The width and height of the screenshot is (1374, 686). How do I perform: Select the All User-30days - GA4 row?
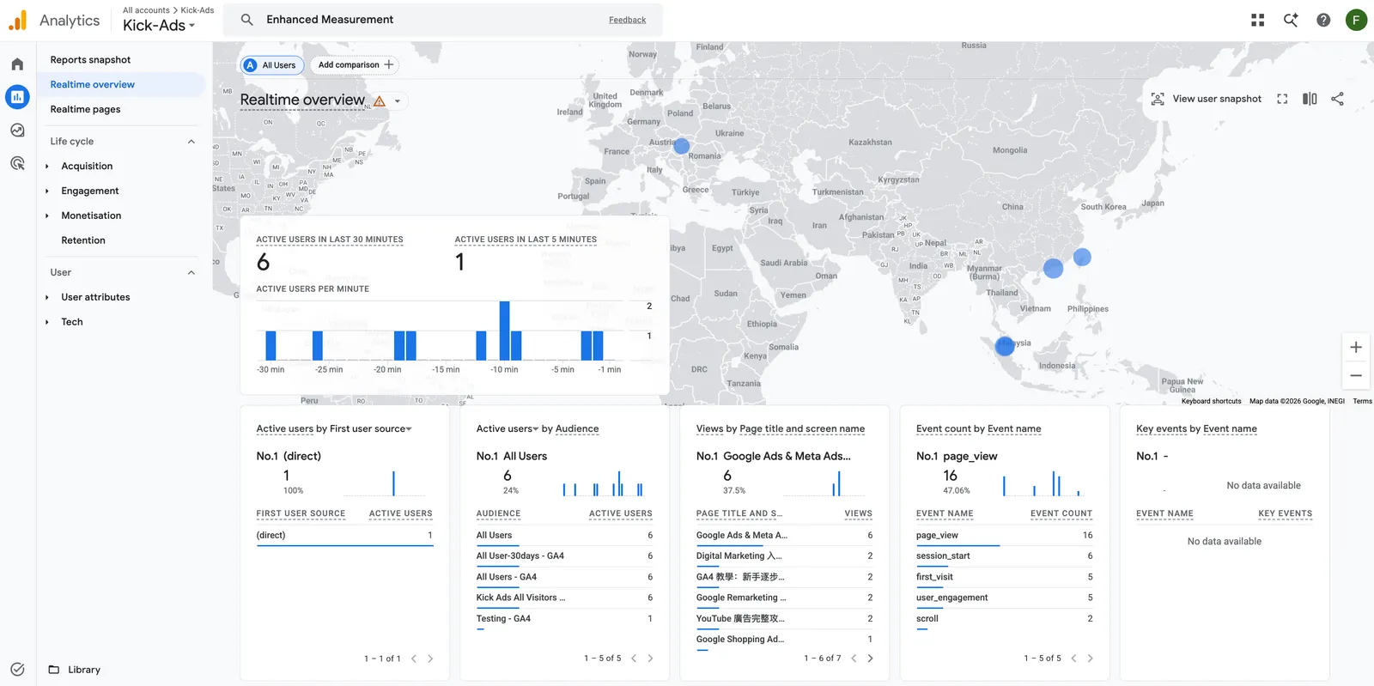coord(564,556)
